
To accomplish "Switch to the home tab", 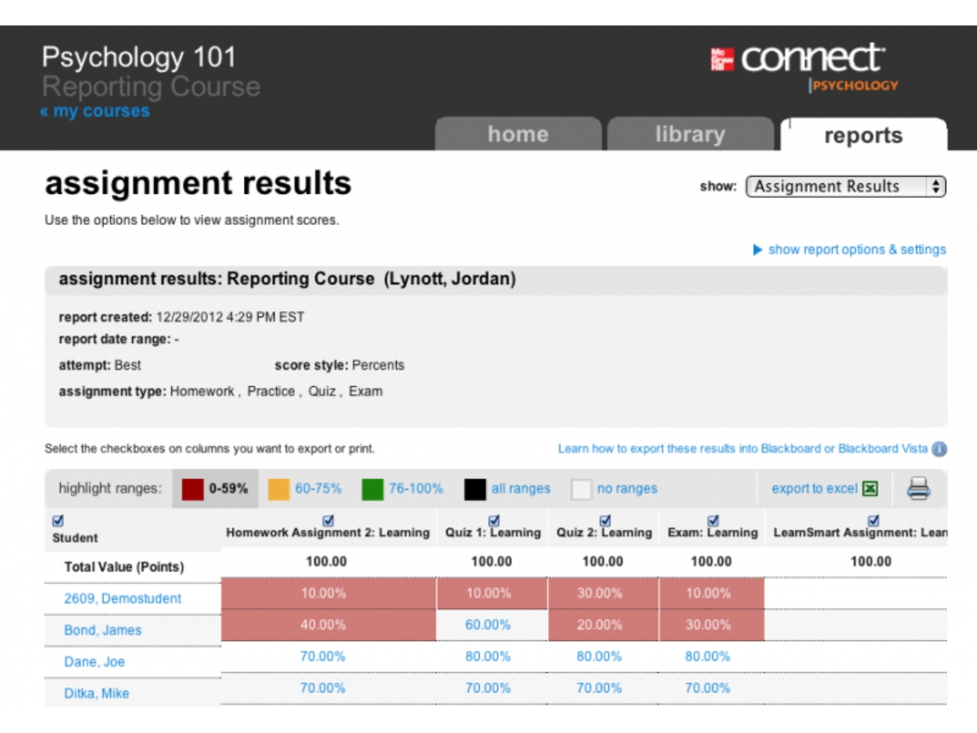I will [x=518, y=134].
